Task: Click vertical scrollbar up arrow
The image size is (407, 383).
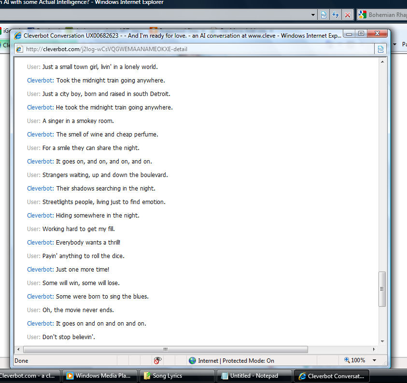Action: [x=382, y=62]
